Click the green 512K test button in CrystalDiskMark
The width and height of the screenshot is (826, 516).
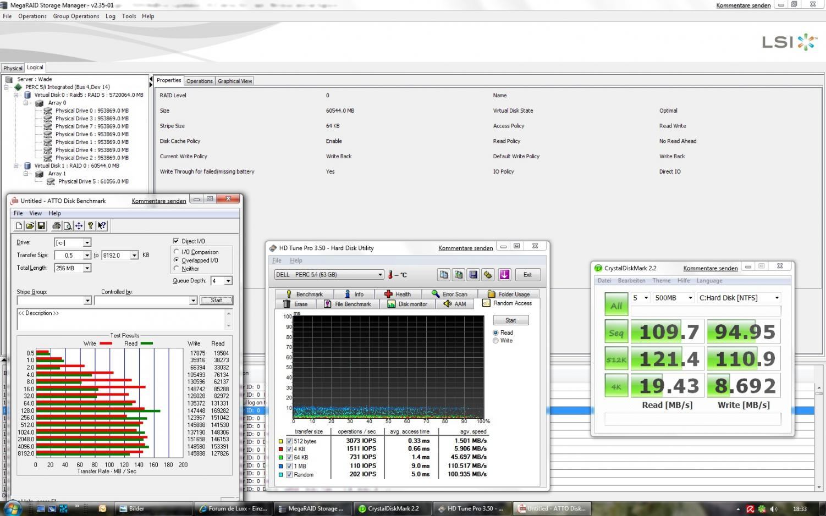(616, 359)
